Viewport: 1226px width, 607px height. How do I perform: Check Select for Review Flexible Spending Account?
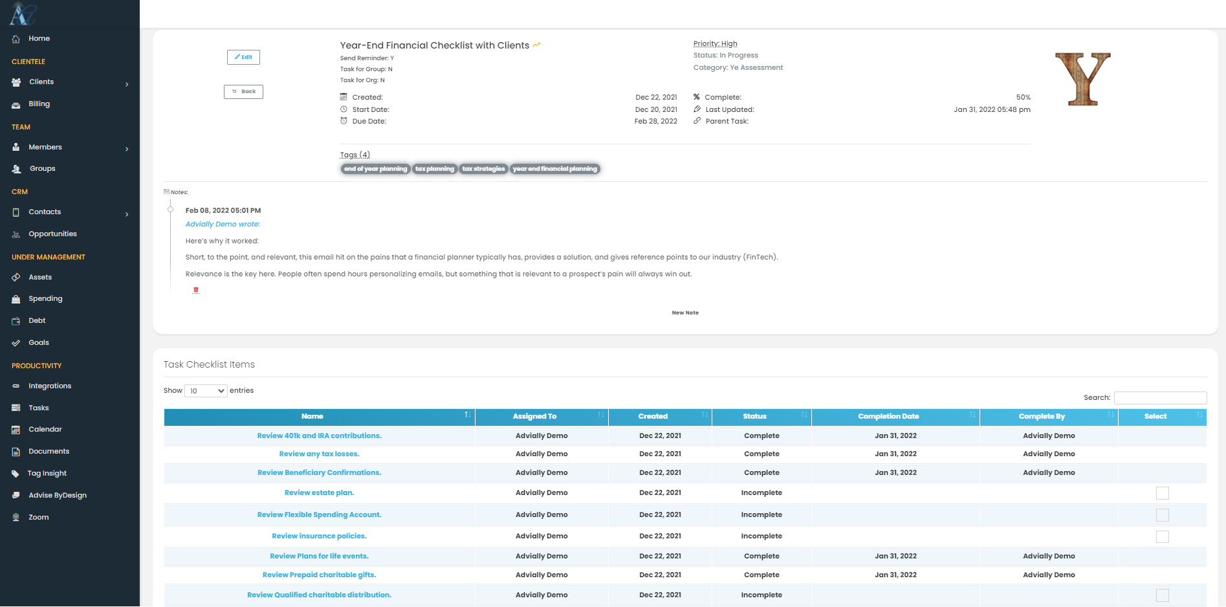pos(1163,514)
